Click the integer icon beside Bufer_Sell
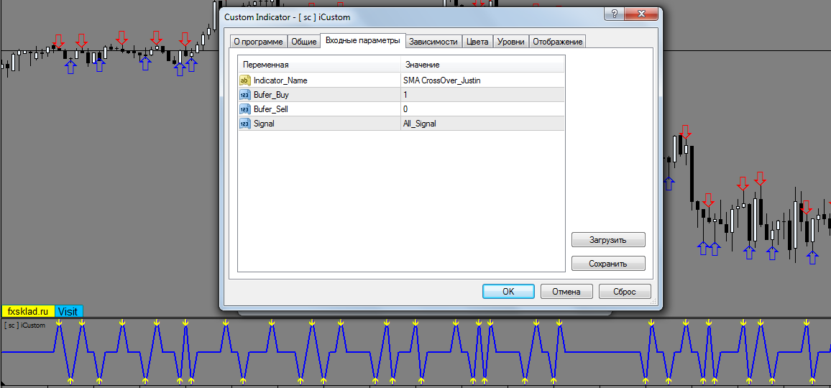The width and height of the screenshot is (831, 388). point(245,109)
